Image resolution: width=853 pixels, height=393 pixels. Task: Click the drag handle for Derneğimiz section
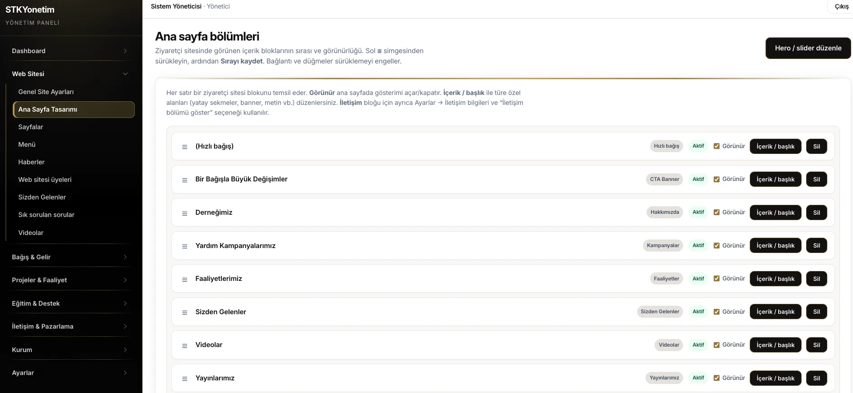coord(184,213)
